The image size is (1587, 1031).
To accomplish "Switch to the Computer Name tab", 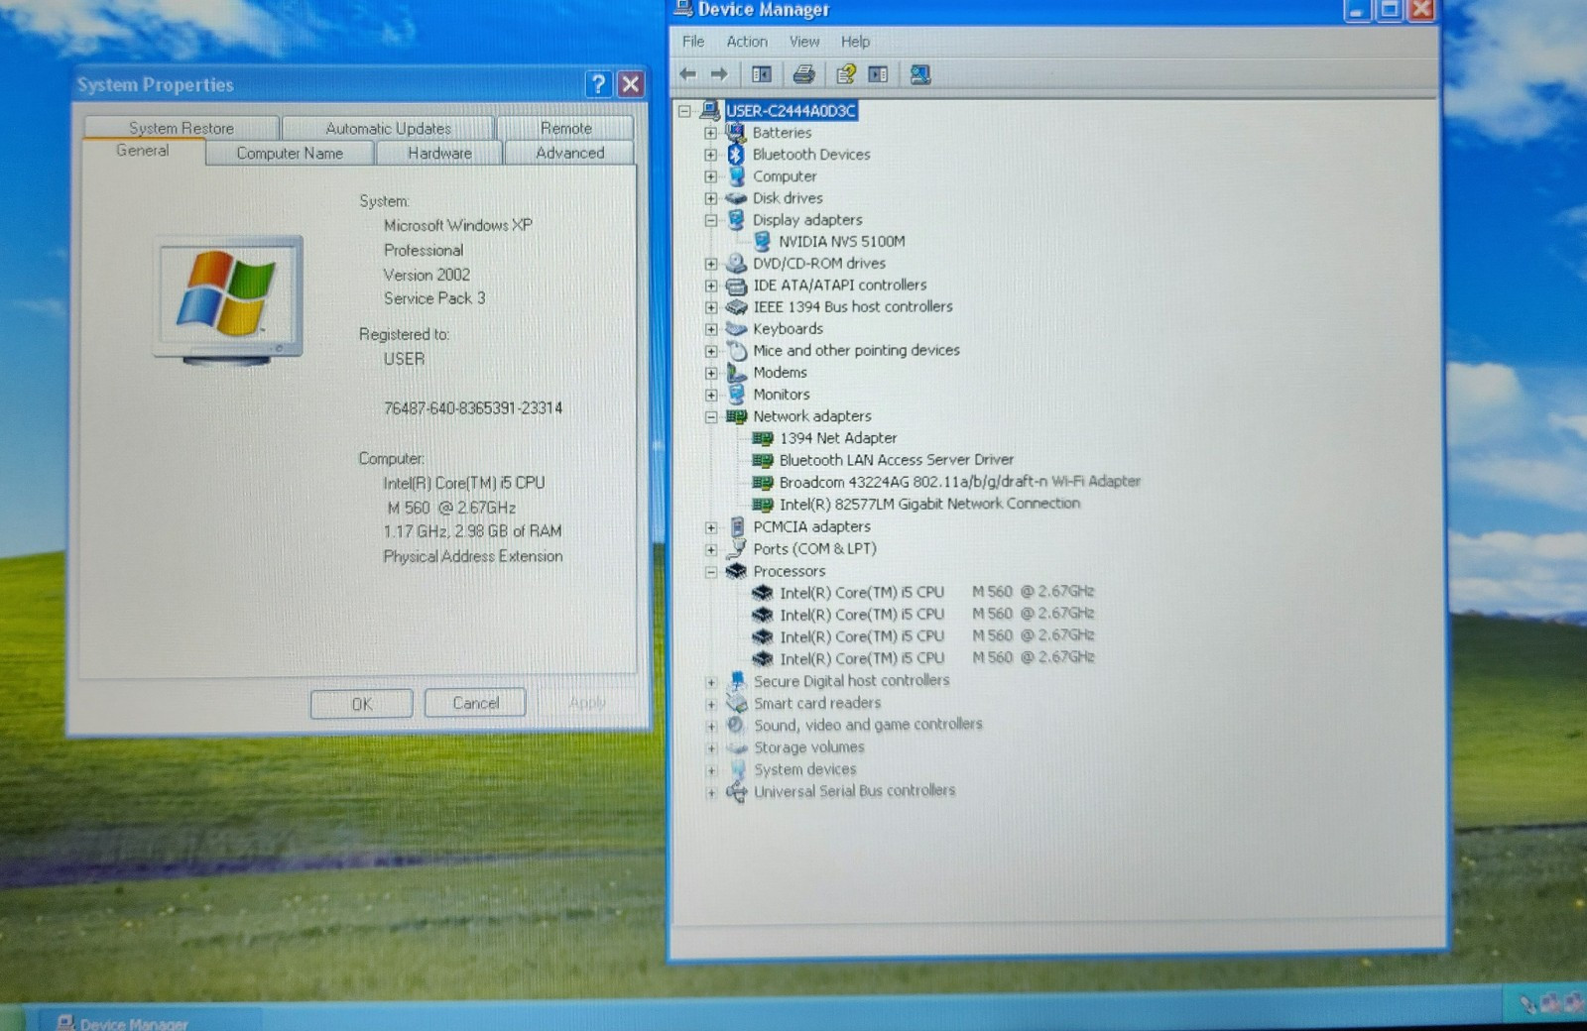I will coord(290,153).
